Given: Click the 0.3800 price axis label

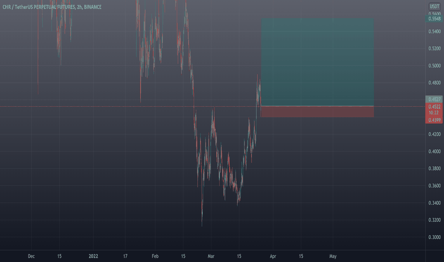Looking at the screenshot, I should (434, 169).
